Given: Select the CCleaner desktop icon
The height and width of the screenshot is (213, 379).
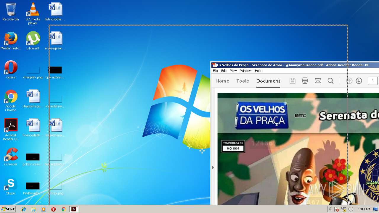Looking at the screenshot, I should click(11, 157).
